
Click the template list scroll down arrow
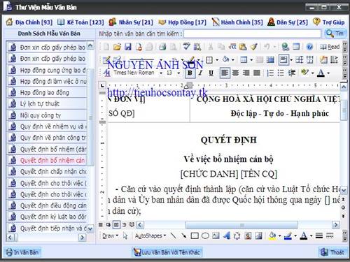point(90,228)
